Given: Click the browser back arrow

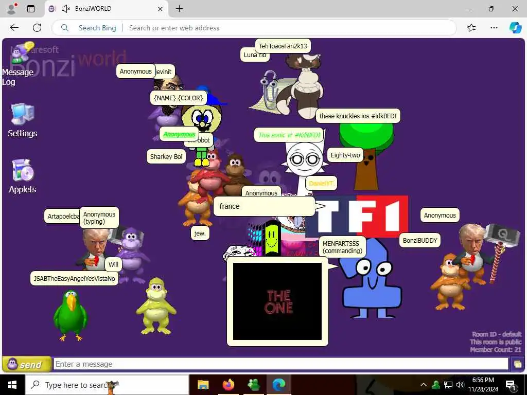Looking at the screenshot, I should (14, 28).
